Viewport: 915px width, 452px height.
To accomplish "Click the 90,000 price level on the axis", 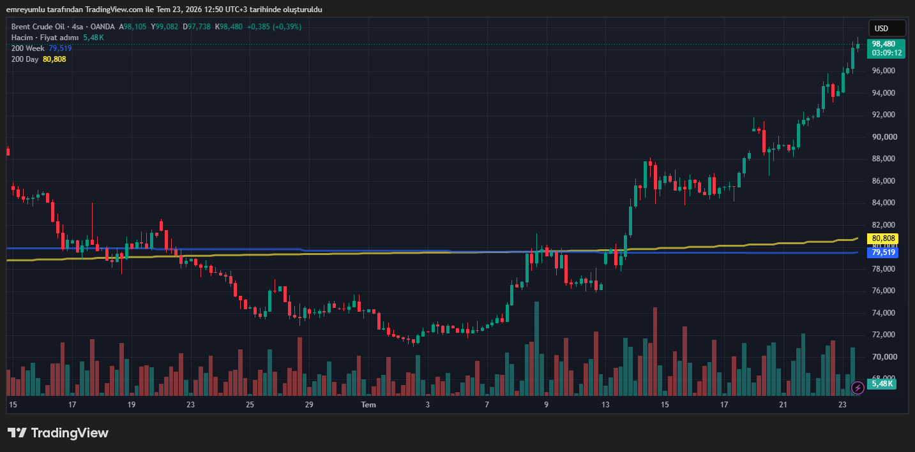I will click(884, 136).
